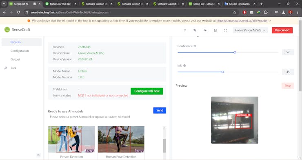Open the help question mark icon
This screenshot has width=302, height=160.
click(184, 30)
